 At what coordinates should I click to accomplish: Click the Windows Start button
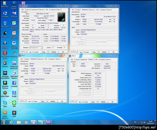pyautogui.click(x=3, y=122)
